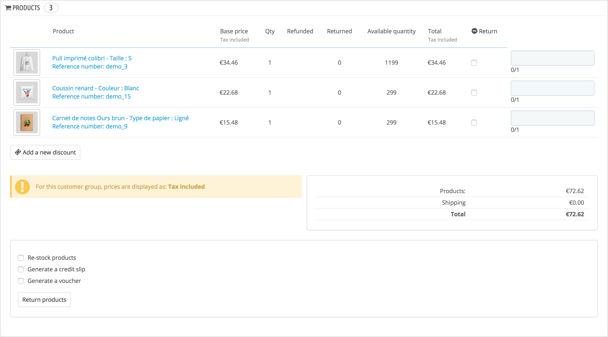Focus return quantity field for Carnet de notes

[x=552, y=118]
